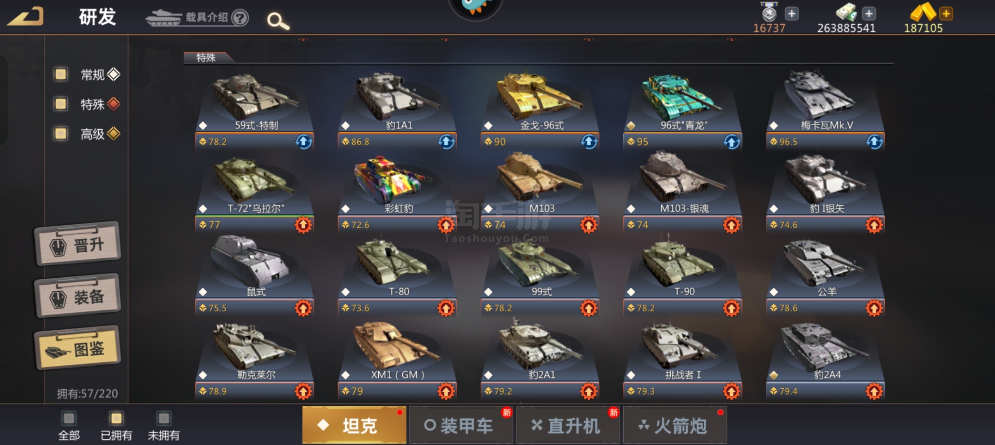Toggle the 常规 filter checkbox

click(x=61, y=74)
